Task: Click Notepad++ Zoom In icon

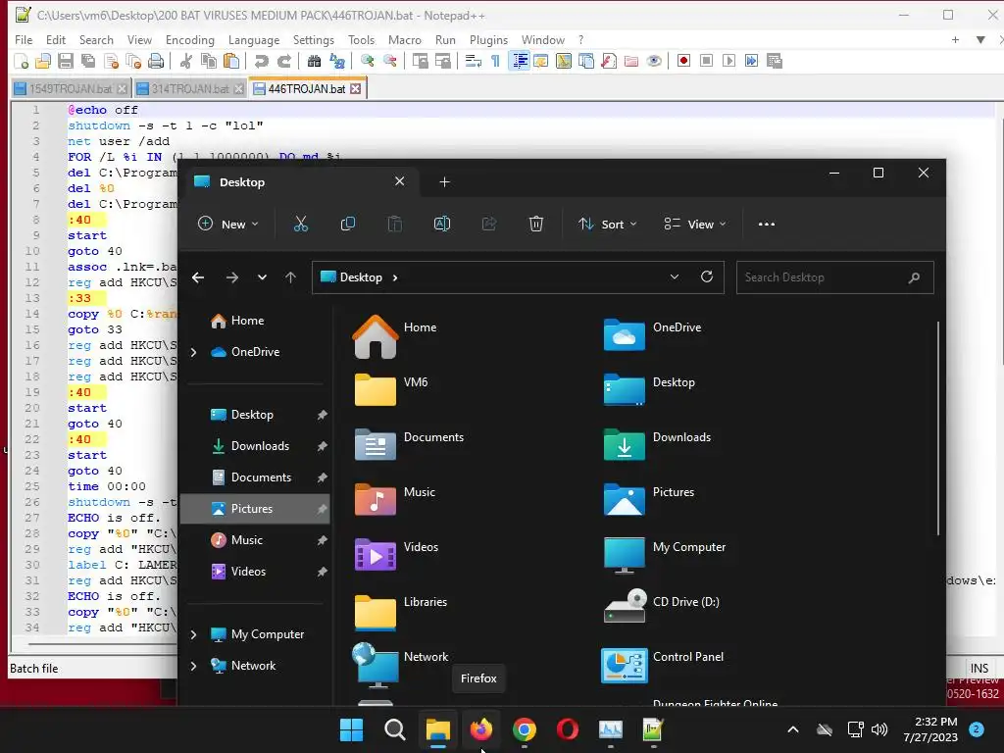Action: point(367,61)
